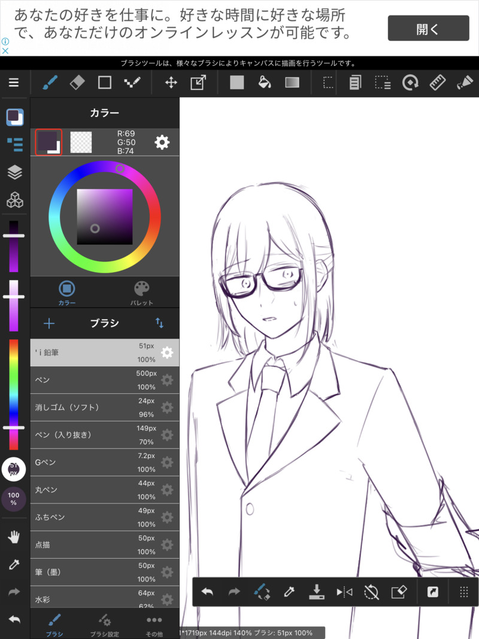Image resolution: width=479 pixels, height=639 pixels.
Task: Select the rectangle shape tool
Action: (x=105, y=83)
